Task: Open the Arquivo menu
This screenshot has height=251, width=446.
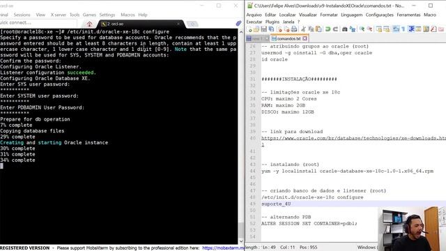Action: pyautogui.click(x=254, y=15)
